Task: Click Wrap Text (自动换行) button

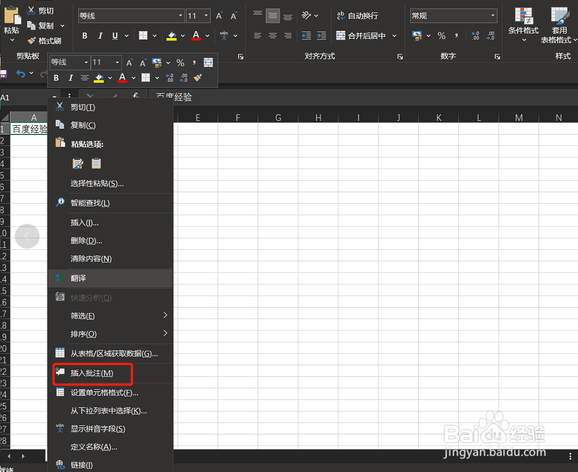Action: 357,15
